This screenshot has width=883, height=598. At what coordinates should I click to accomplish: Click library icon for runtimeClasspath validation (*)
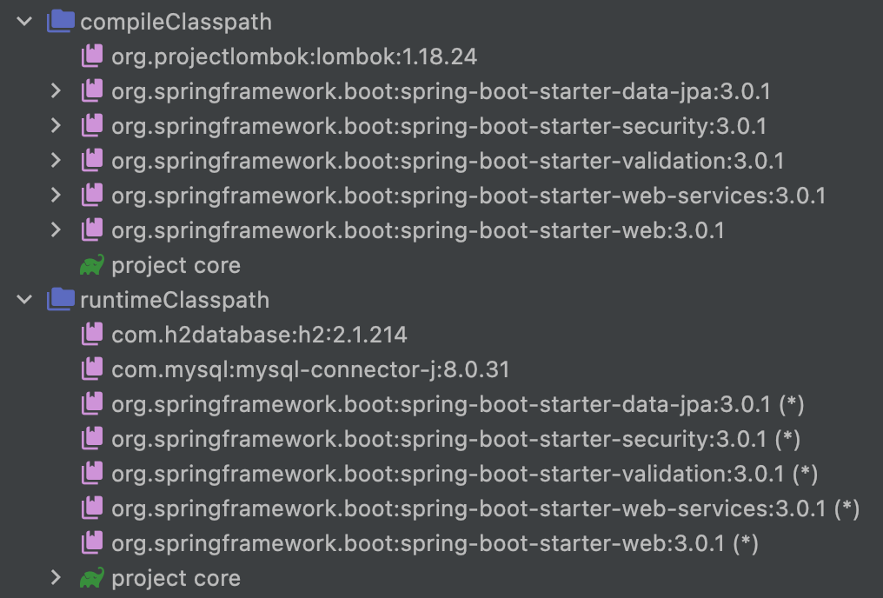92,474
